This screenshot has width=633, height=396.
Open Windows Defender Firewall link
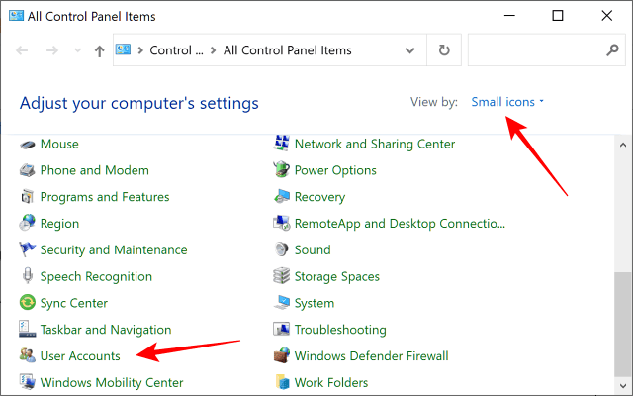371,356
